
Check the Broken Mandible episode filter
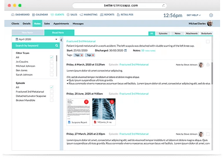click(52, 100)
